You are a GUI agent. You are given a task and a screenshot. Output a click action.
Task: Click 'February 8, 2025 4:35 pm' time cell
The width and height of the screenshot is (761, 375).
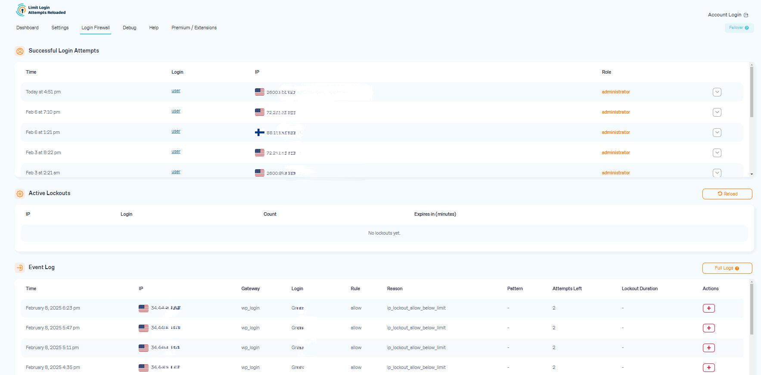point(53,367)
